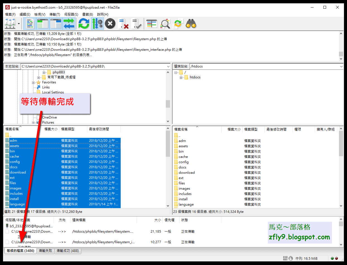Click the speed limit gauge in the status bar
Screen dimensions: 347x265
pyautogui.click(x=290, y=258)
